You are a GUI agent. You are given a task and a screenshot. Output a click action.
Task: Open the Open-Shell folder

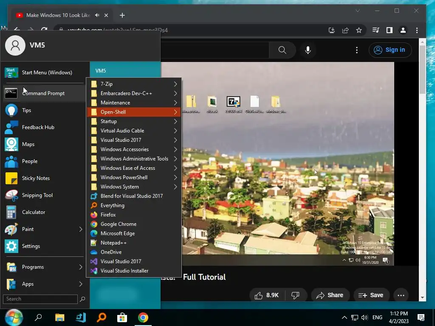134,112
